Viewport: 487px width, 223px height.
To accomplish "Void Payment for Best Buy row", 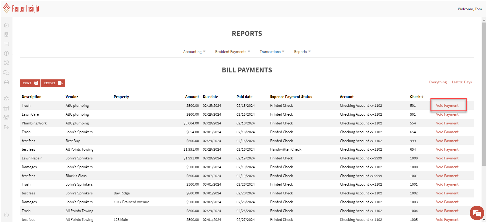I will click(x=447, y=141).
